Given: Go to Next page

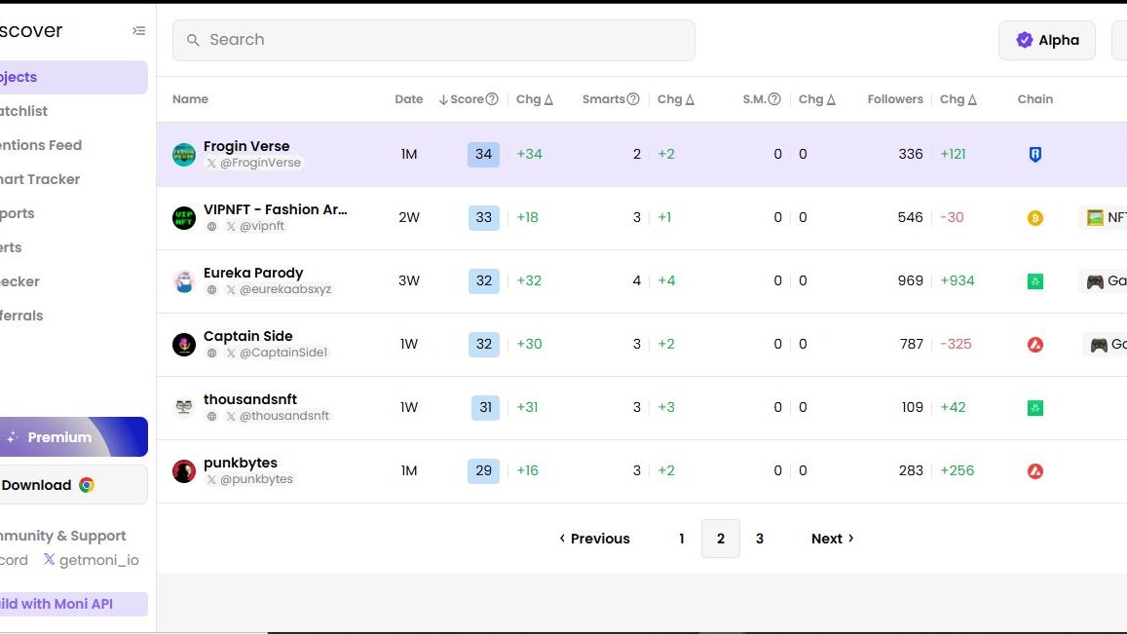Looking at the screenshot, I should [x=832, y=539].
